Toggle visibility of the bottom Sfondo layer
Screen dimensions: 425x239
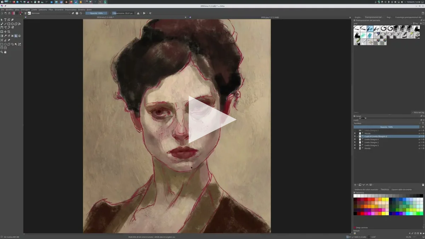point(355,148)
